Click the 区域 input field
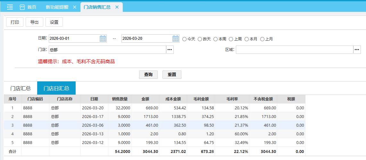The width and height of the screenshot is (366, 160). coord(294,50)
